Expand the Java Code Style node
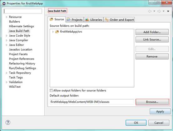173x131 pixels. click(x=7, y=35)
